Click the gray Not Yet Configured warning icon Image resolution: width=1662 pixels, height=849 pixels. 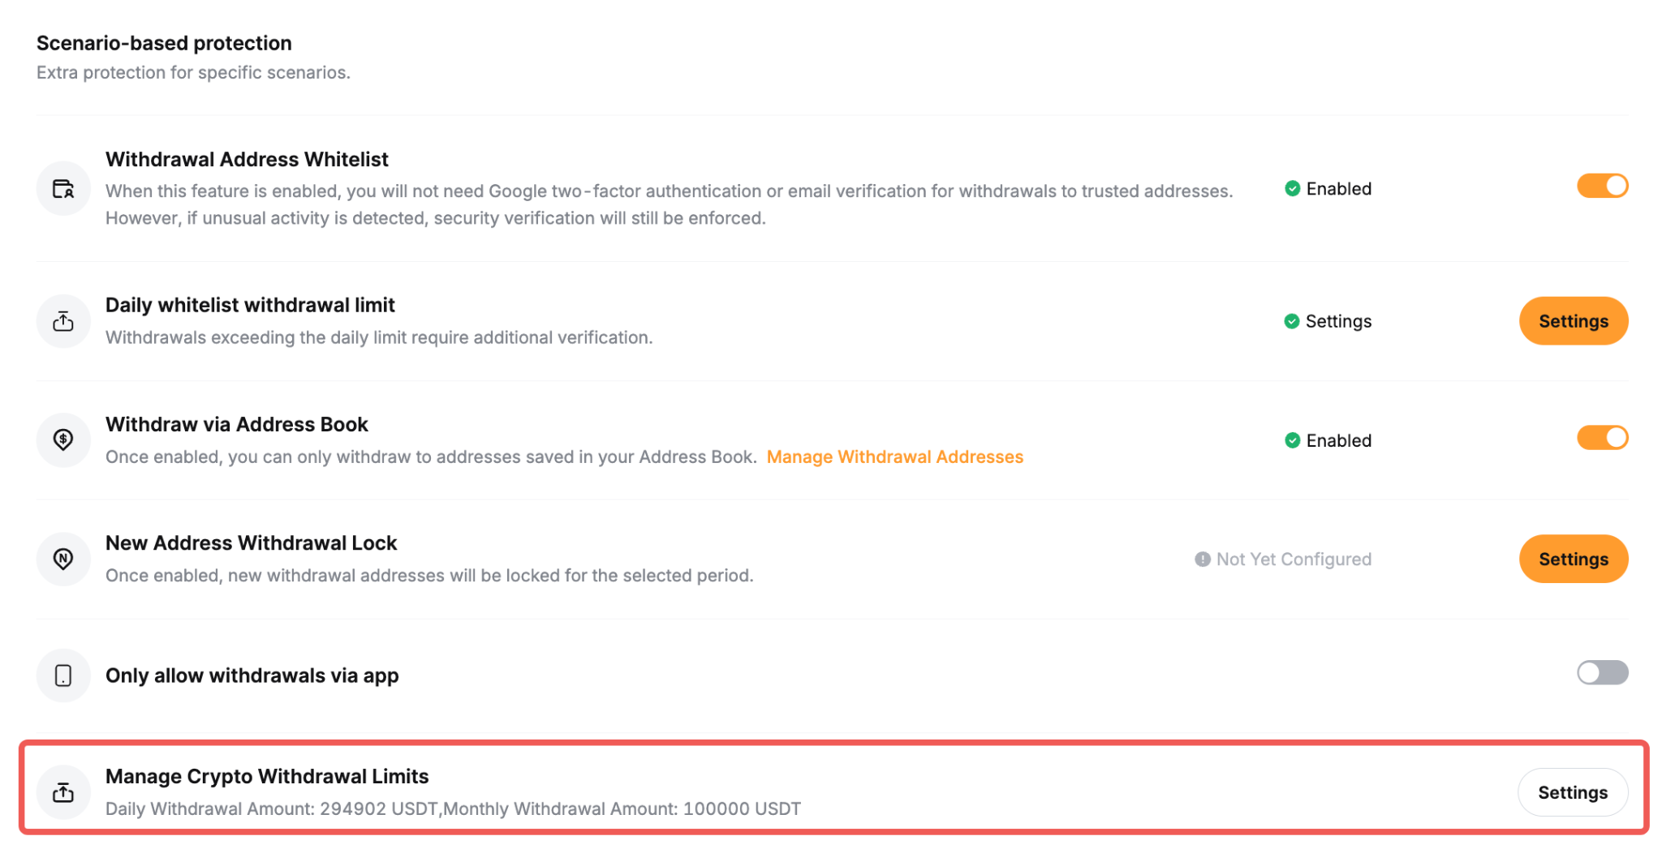click(x=1203, y=560)
